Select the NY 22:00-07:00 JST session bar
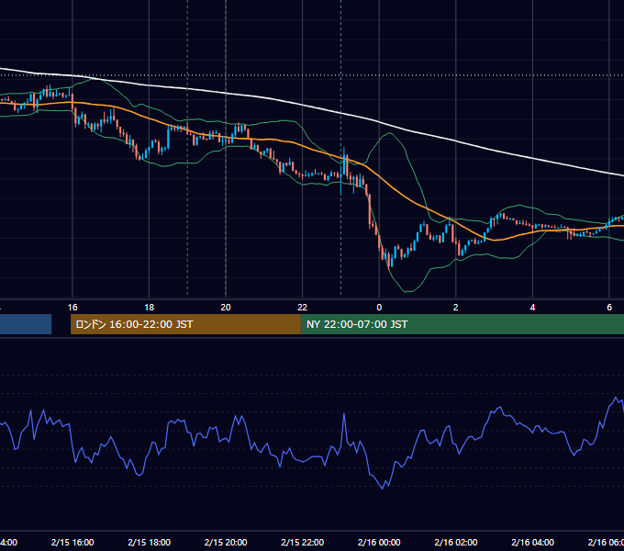The image size is (624, 551). pos(462,324)
